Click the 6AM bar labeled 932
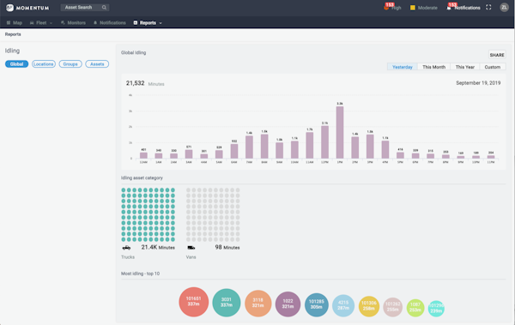This screenshot has height=325, width=515. coord(234,151)
